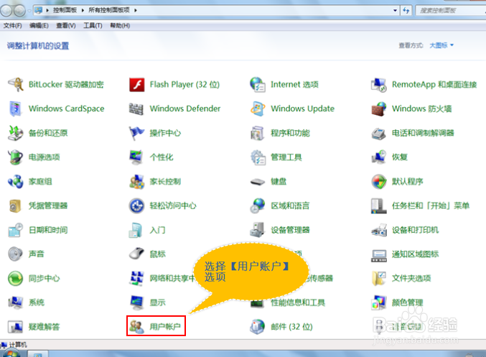
Task: Open the 编辑(E) menu
Action: pos(39,25)
